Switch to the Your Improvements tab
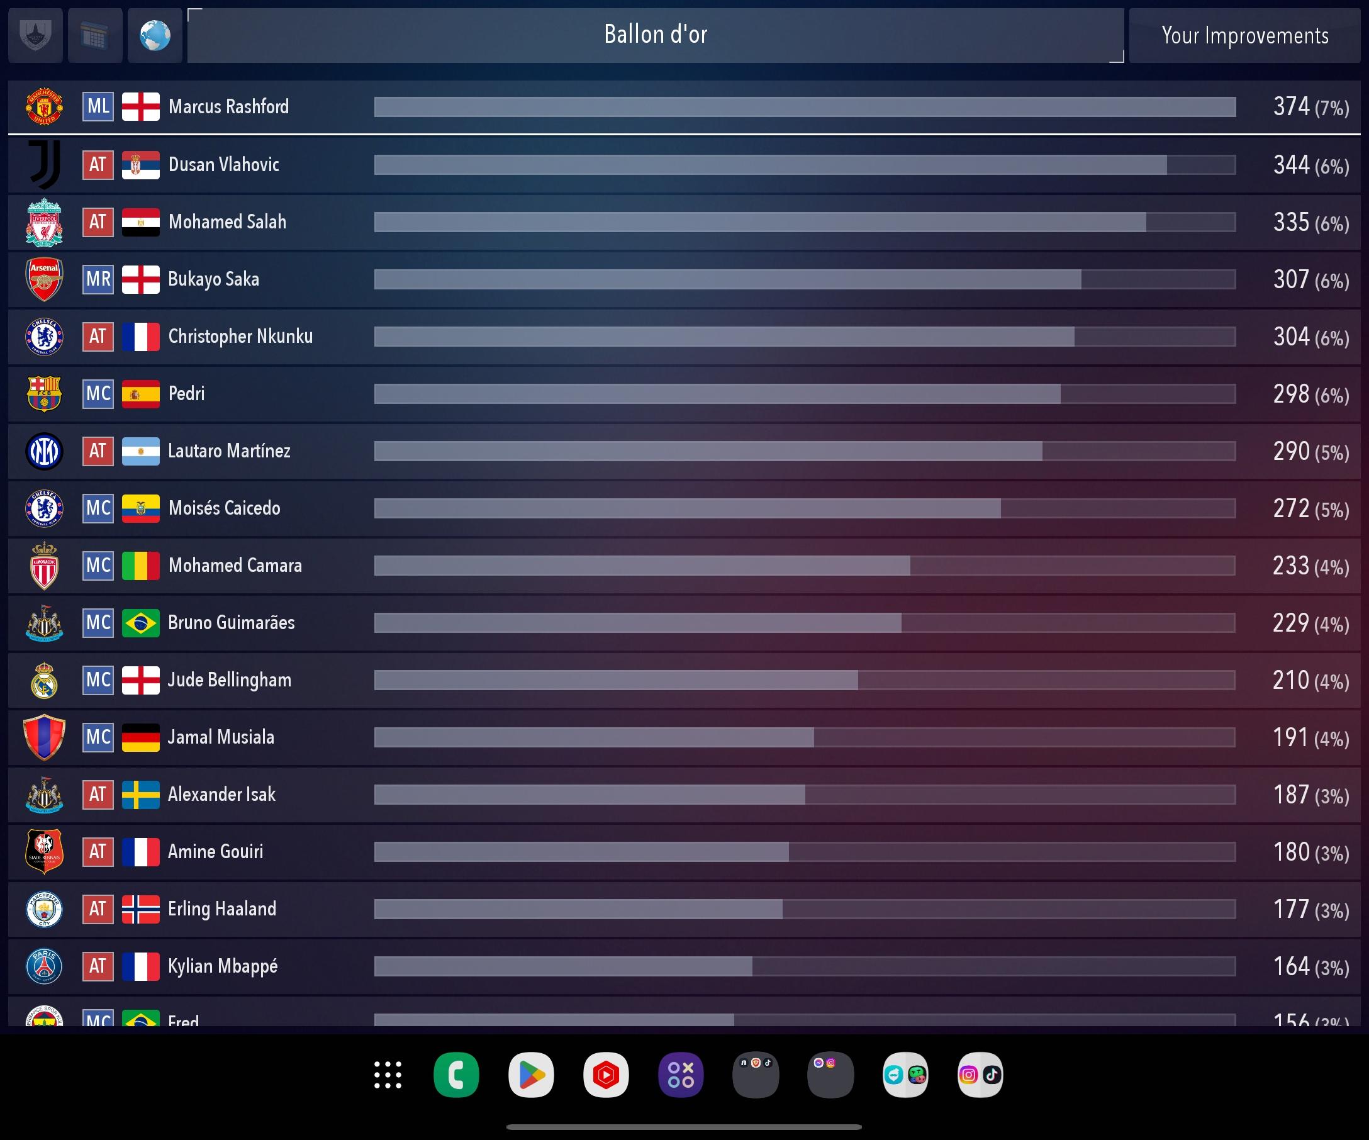Screen dimensions: 1369x1140 pyautogui.click(x=1244, y=35)
